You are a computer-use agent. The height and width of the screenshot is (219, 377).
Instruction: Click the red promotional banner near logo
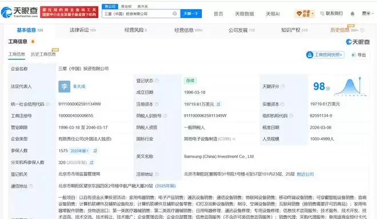(69, 12)
